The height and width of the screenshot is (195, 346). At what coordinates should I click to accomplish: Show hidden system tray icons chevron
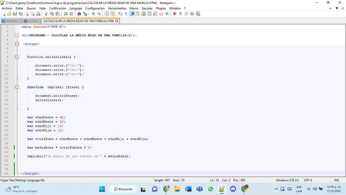point(276,189)
